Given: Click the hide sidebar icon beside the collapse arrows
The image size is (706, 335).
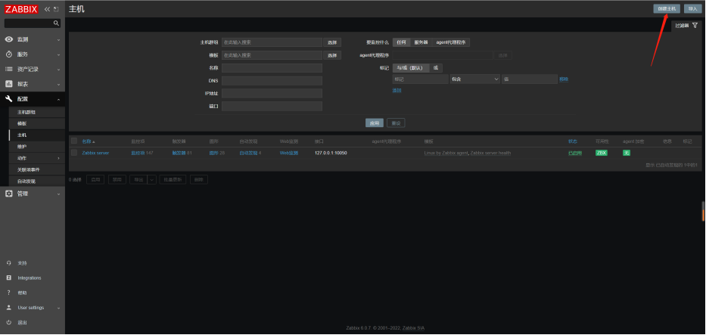Looking at the screenshot, I should (x=56, y=9).
